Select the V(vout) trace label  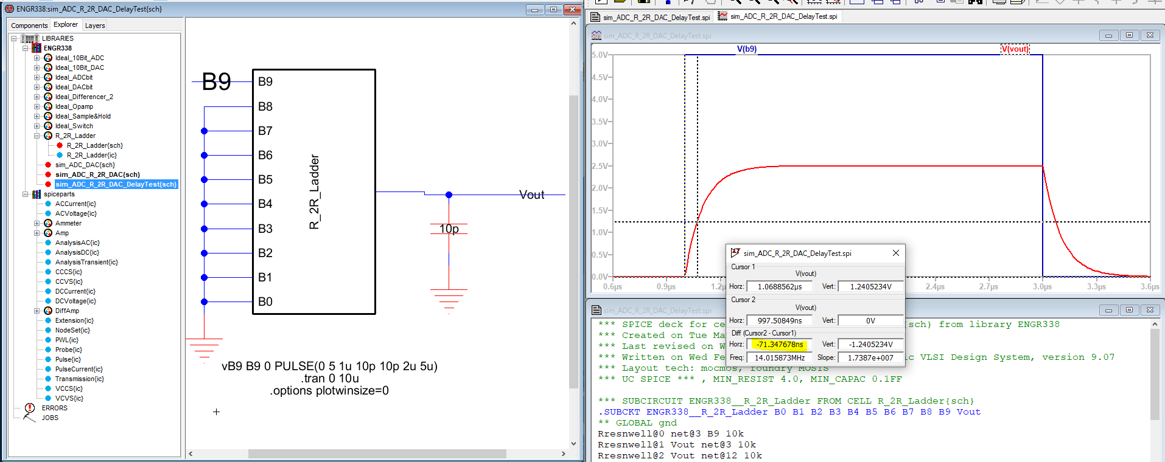1015,49
